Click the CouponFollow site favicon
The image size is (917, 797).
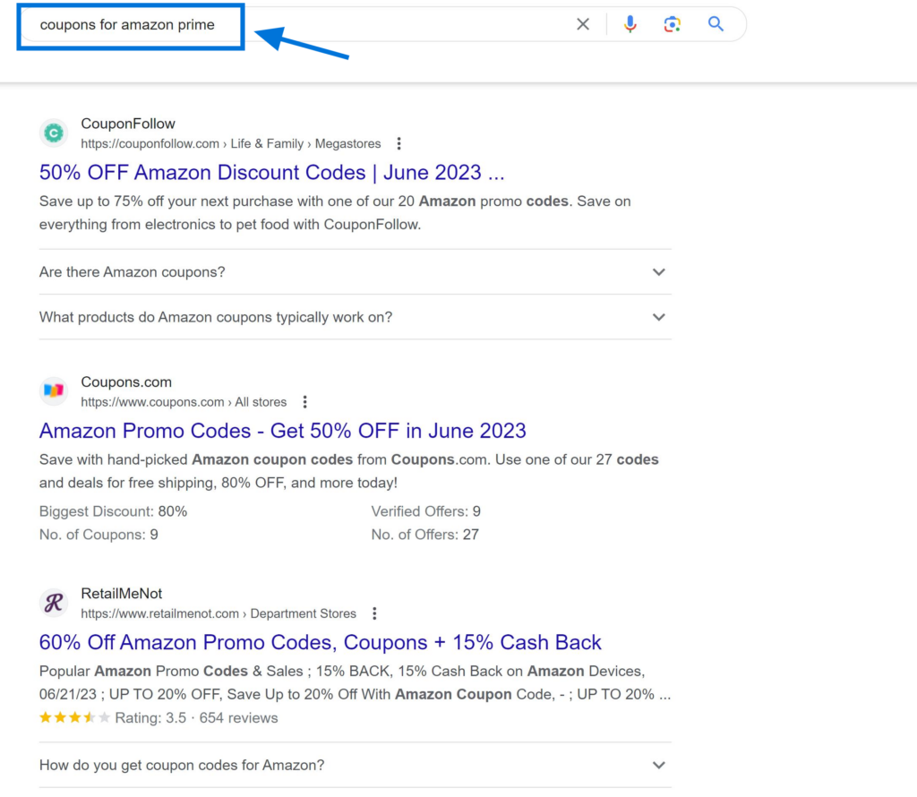(53, 133)
